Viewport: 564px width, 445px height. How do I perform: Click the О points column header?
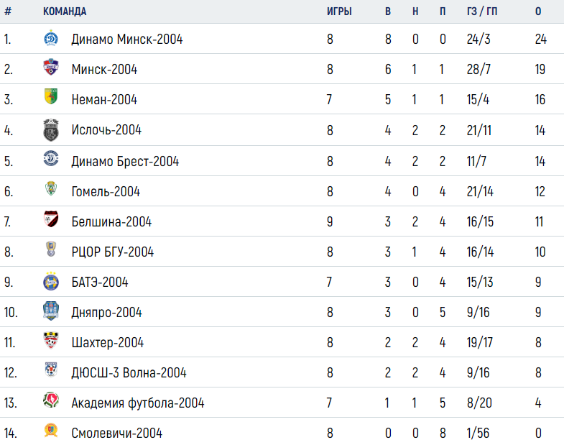tap(538, 12)
